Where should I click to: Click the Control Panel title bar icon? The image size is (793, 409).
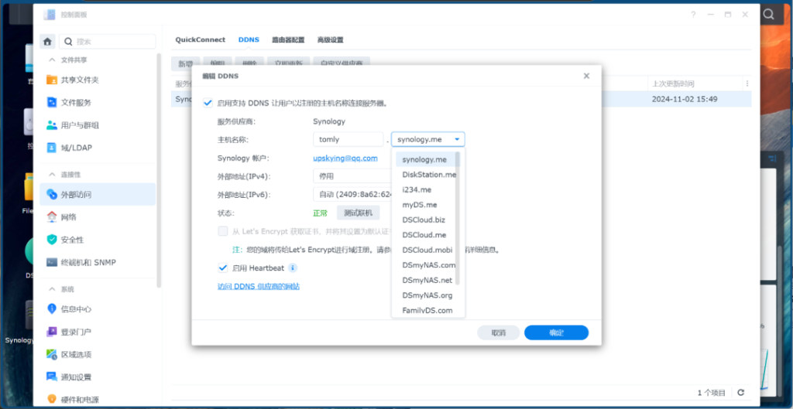point(49,15)
